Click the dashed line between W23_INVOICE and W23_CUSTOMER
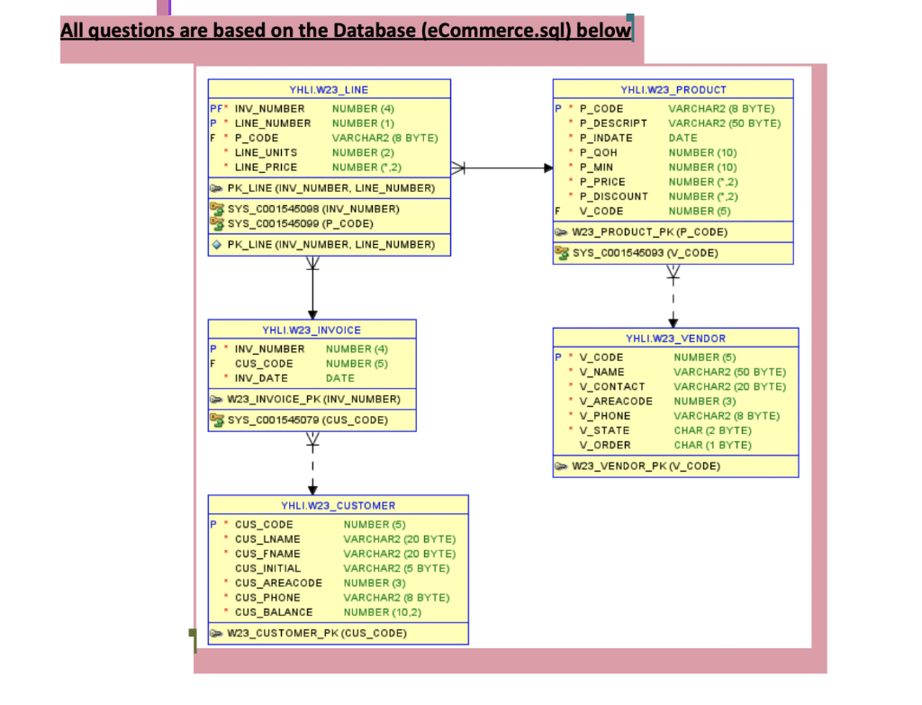 pyautogui.click(x=312, y=464)
